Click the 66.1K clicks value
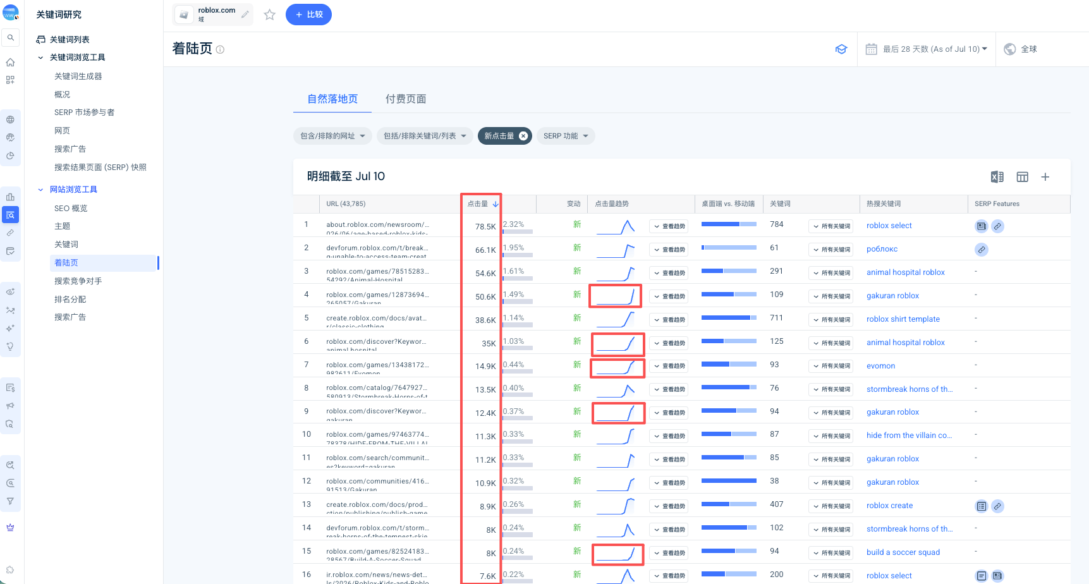The width and height of the screenshot is (1089, 584). click(x=485, y=250)
